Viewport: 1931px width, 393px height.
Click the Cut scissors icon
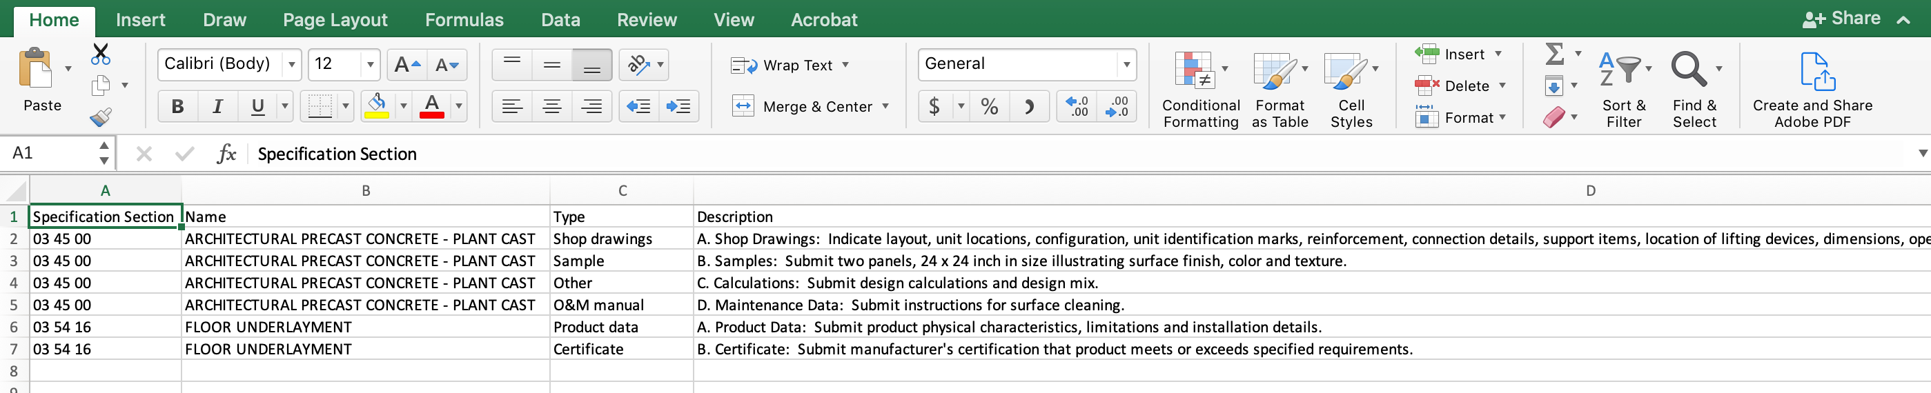click(101, 54)
